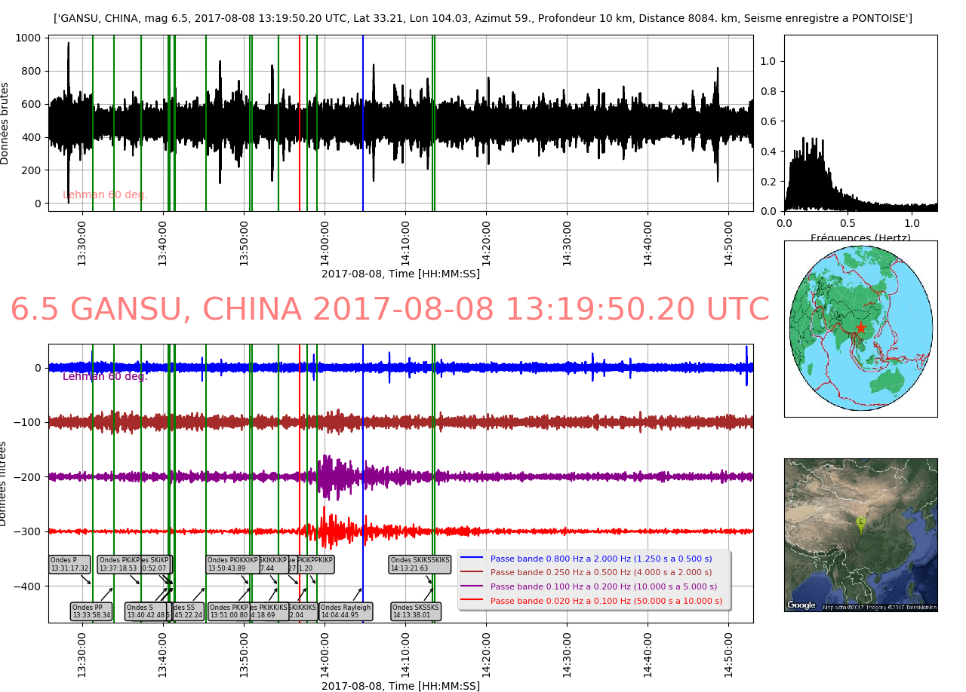Image resolution: width=966 pixels, height=692 pixels.
Task: Click the Google logo on satellite map
Action: (x=801, y=605)
